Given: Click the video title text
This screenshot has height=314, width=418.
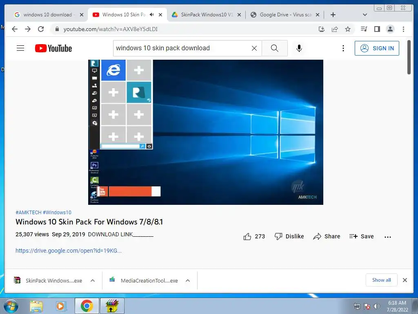Looking at the screenshot, I should pyautogui.click(x=89, y=222).
